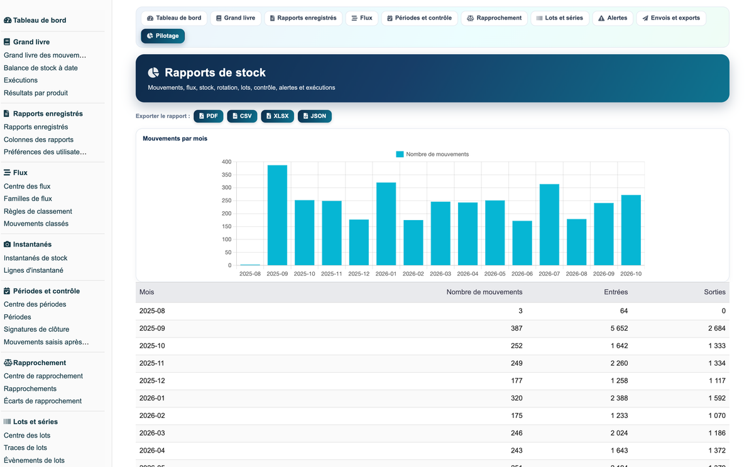Click the balance scale icon beside sidebar Rapprochement
The height and width of the screenshot is (467, 754).
(8, 363)
